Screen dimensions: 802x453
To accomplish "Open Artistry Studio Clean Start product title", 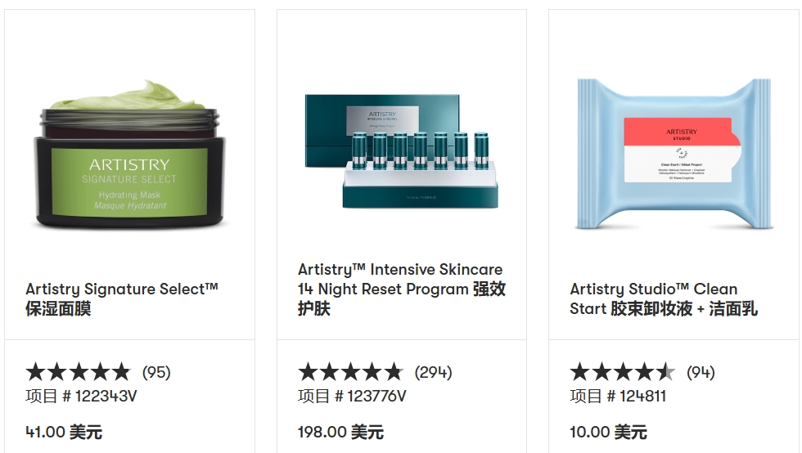I will click(x=664, y=298).
